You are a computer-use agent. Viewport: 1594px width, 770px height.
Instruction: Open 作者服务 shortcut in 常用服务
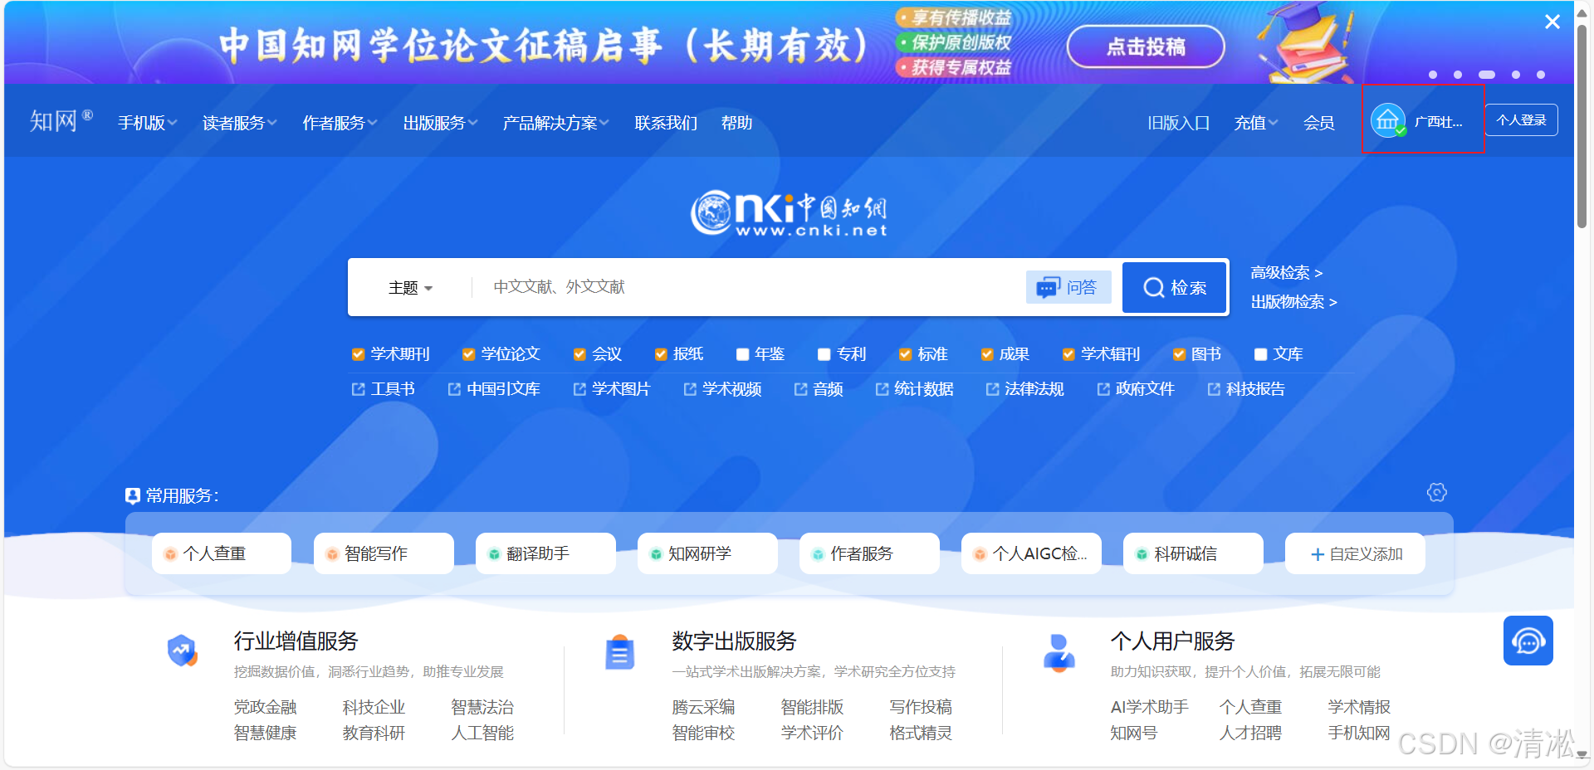point(869,553)
